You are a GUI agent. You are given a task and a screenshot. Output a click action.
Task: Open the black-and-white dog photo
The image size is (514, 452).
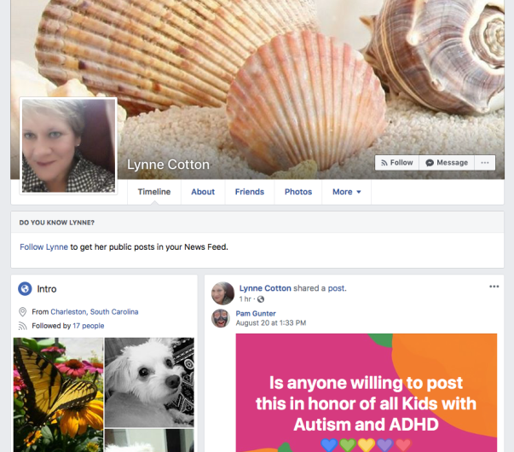[149, 382]
